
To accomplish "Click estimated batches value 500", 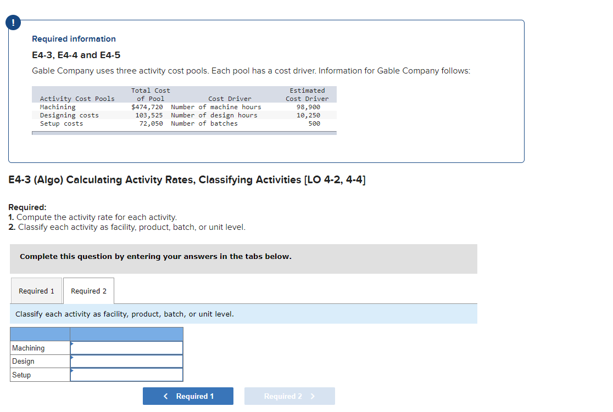I will point(314,123).
